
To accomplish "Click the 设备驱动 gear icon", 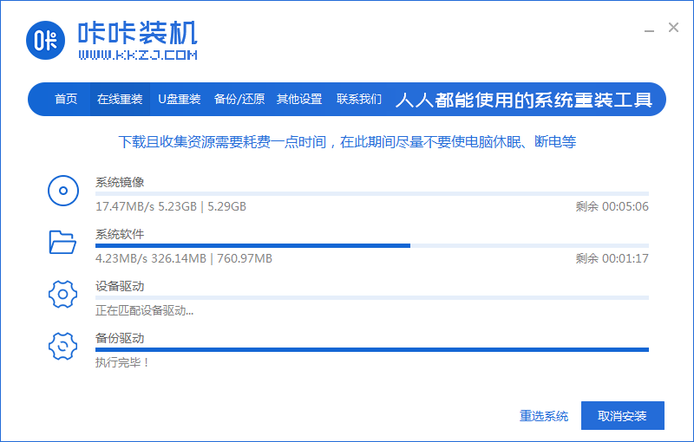I will point(63,295).
